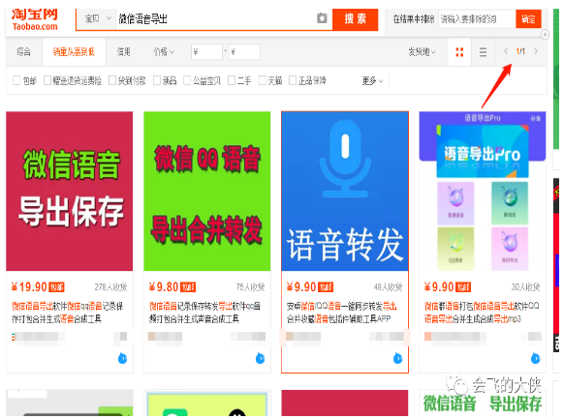Click the 48人收货 text
This screenshot has height=419, width=564.
(388, 286)
